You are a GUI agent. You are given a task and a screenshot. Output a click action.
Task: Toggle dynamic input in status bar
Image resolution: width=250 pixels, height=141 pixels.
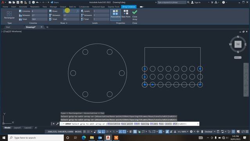pos(99,132)
